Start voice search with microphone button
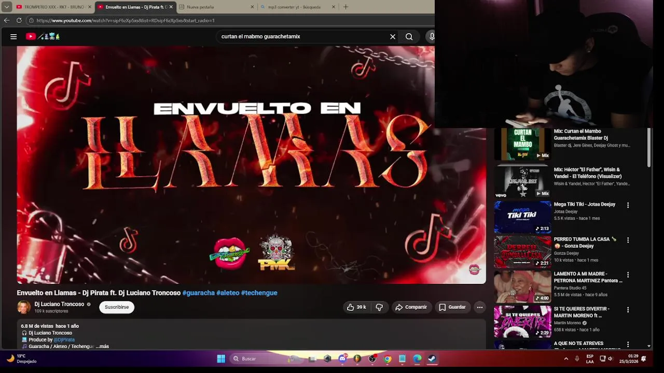This screenshot has width=664, height=373. click(432, 37)
